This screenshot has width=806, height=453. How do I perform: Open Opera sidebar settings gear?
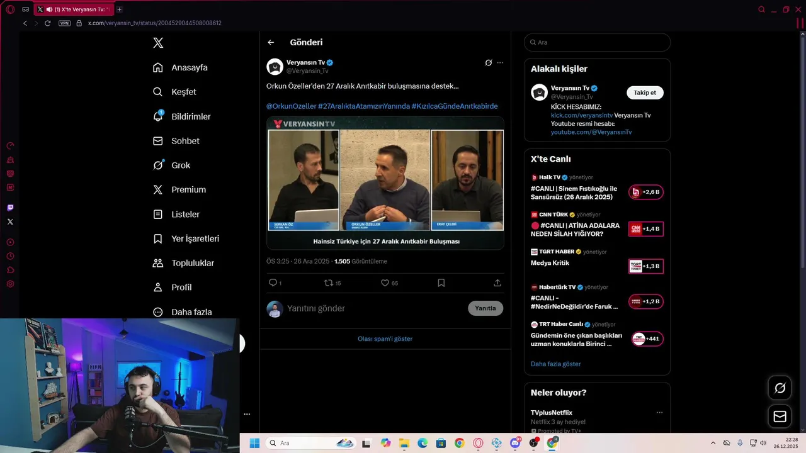coord(10,284)
